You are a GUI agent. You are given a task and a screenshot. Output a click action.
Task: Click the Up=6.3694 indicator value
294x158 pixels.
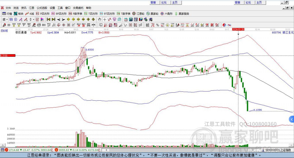[x=53, y=33]
